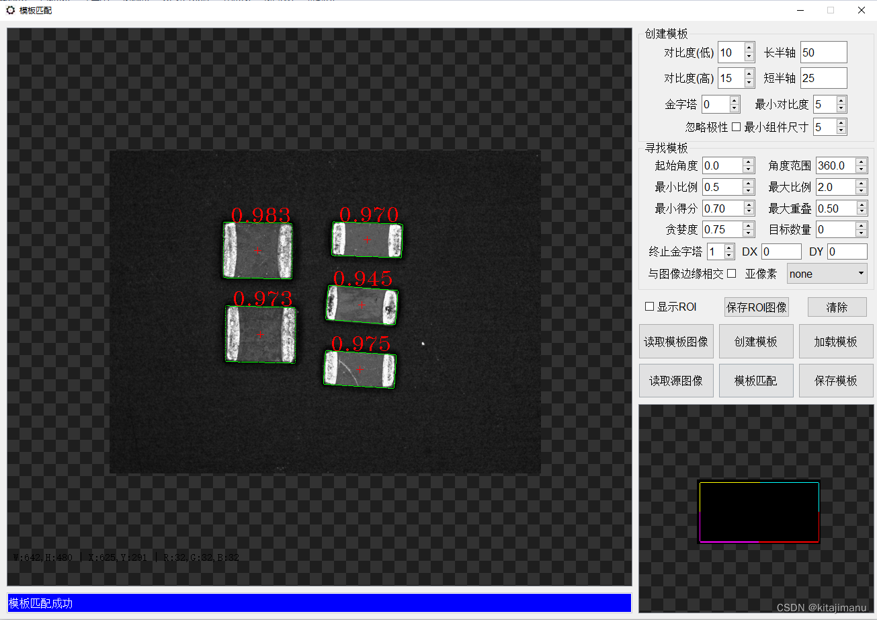Screen dimensions: 877x620
Task: Click the 加载模板 button
Action: (836, 342)
